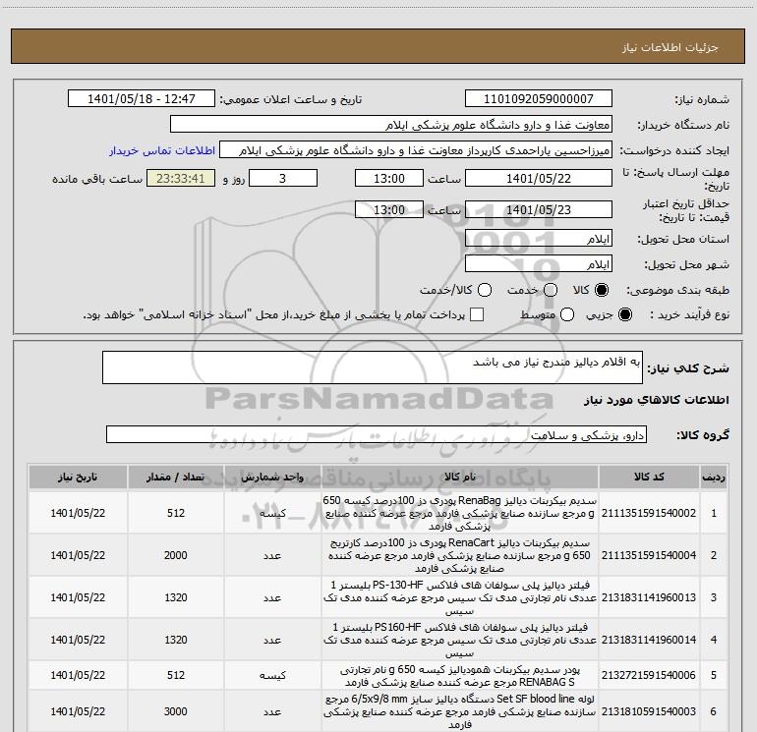This screenshot has height=732, width=757.
Task: Click the page header جزئیات اطلاعات نیاز
Action: pos(670,47)
